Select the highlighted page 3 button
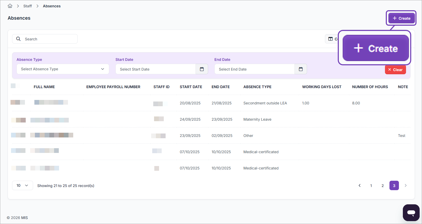Image resolution: width=422 pixels, height=224 pixels. pyautogui.click(x=394, y=185)
